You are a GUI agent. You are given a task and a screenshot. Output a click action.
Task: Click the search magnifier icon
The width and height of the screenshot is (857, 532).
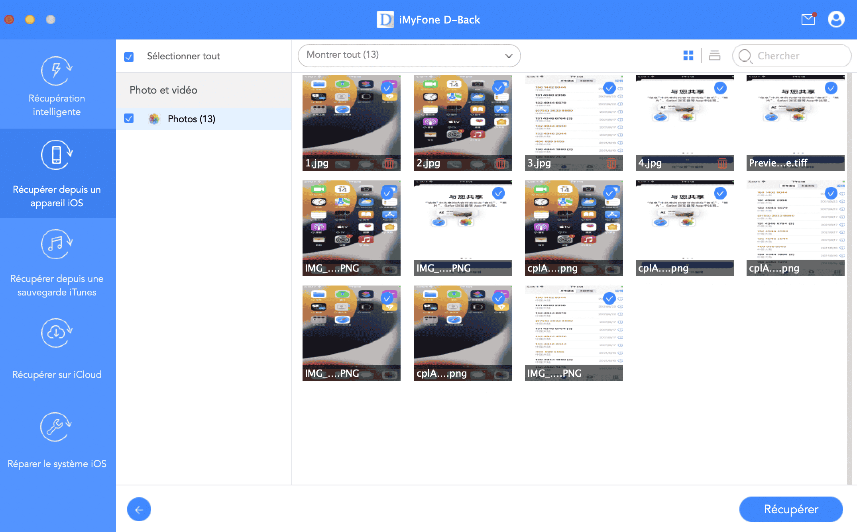(745, 56)
